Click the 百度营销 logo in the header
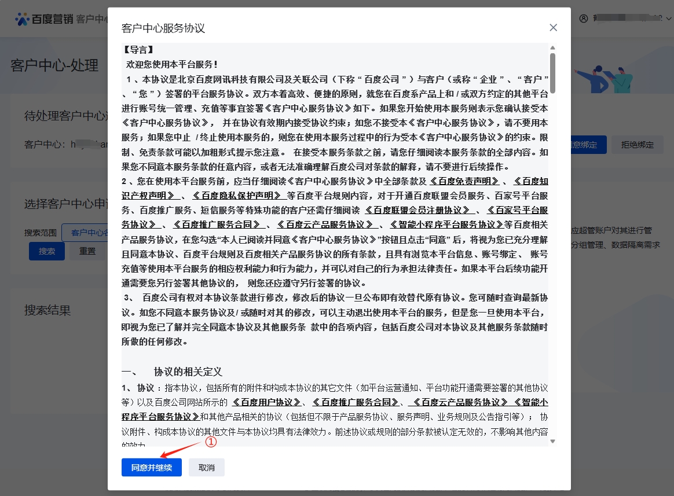The width and height of the screenshot is (674, 496). [45, 19]
